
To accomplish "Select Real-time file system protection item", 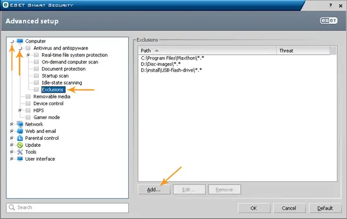I will pos(75,55).
